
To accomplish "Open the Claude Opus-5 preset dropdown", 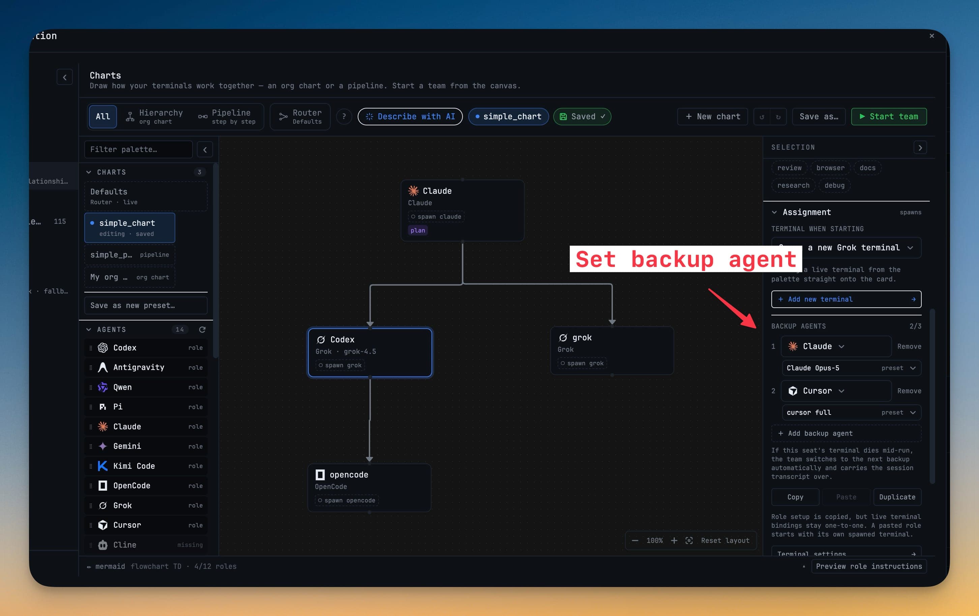I will (851, 368).
